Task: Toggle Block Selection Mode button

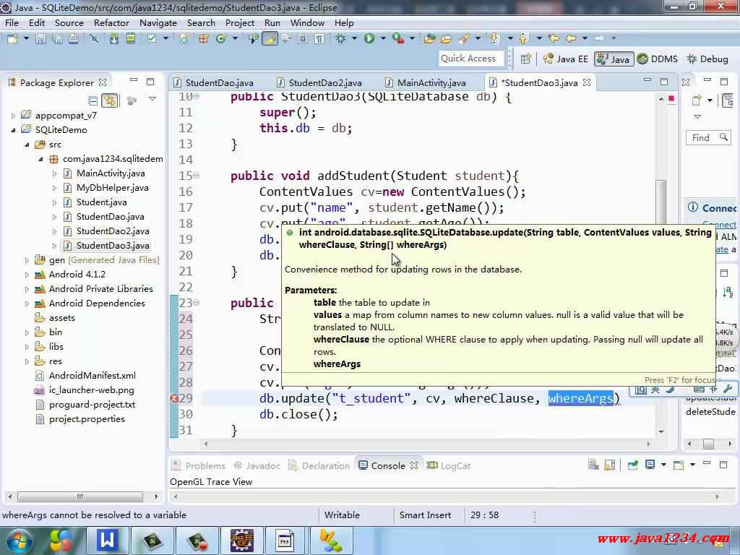Action: pos(303,39)
